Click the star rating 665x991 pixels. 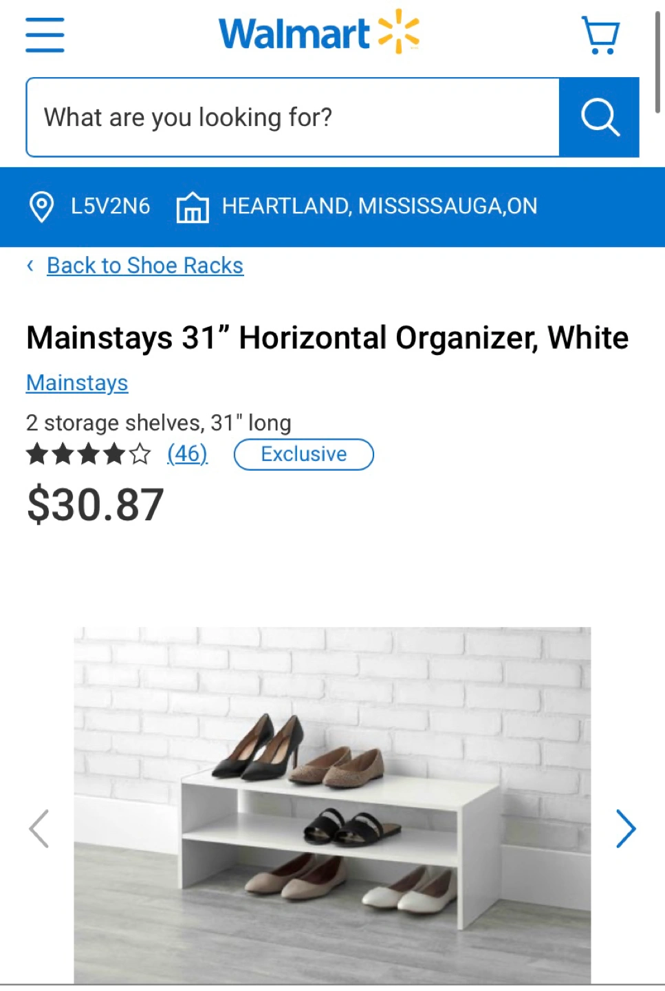tap(88, 454)
